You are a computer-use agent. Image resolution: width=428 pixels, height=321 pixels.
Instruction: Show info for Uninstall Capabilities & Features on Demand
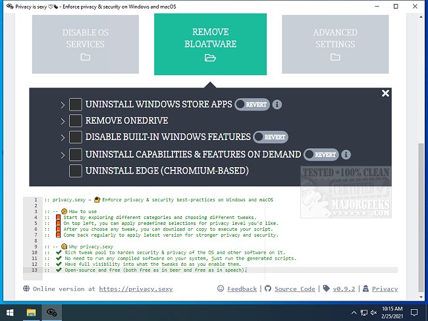pos(346,155)
